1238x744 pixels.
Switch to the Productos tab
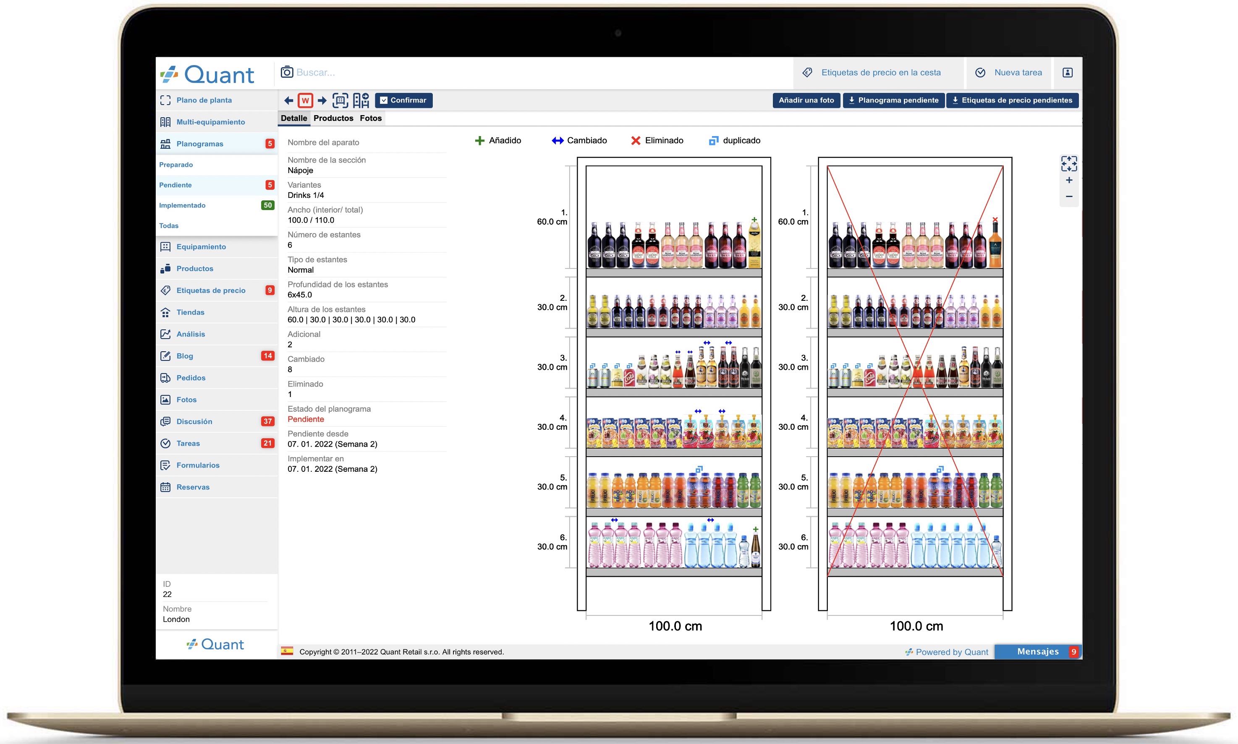(333, 118)
